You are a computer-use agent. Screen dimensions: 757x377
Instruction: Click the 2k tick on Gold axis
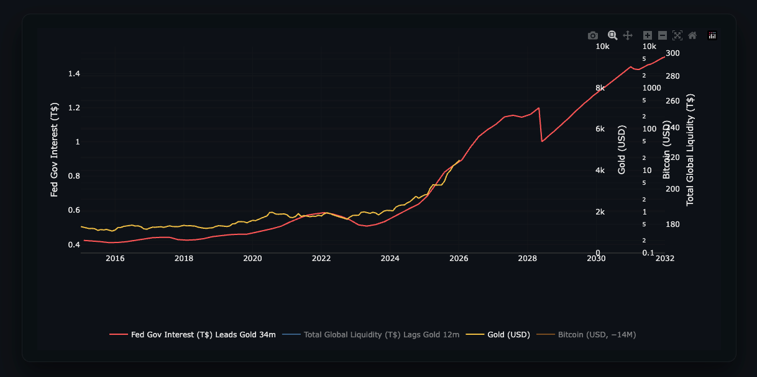coord(600,212)
